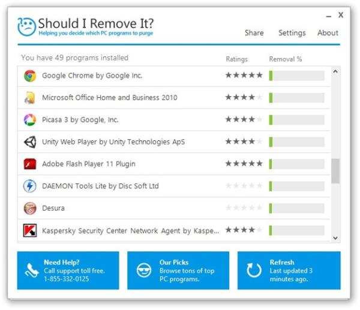Screen dimensions: 360x310
Task: Click the "Removal %" column header
Action: point(286,59)
